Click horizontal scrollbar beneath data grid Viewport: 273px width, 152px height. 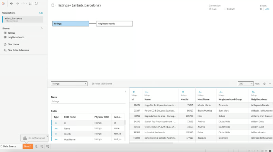[x=152, y=143]
